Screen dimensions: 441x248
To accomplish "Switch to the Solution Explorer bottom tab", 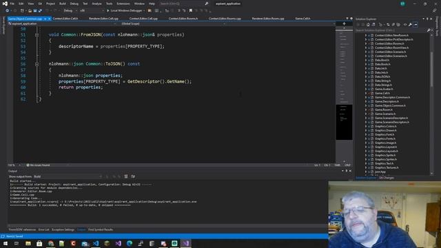I will (x=366, y=178).
